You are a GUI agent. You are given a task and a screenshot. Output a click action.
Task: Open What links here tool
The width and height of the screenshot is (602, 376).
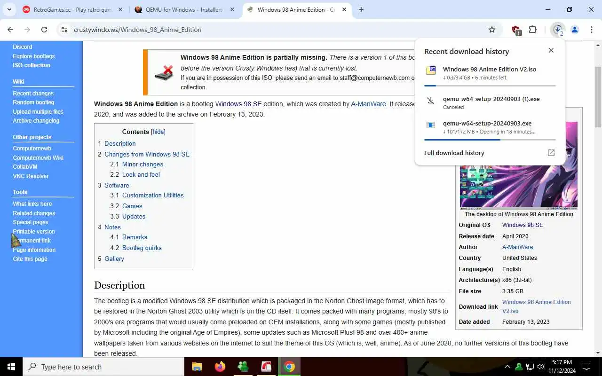(x=32, y=204)
